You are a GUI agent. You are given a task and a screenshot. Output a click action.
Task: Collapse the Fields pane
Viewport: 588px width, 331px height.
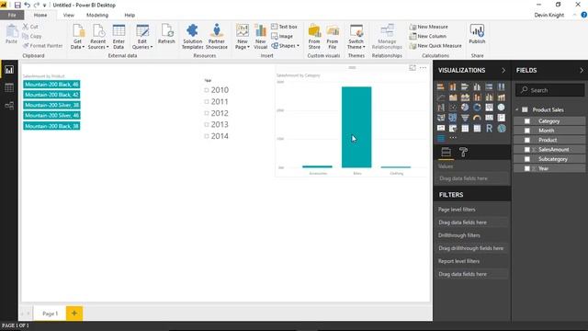[x=582, y=70]
